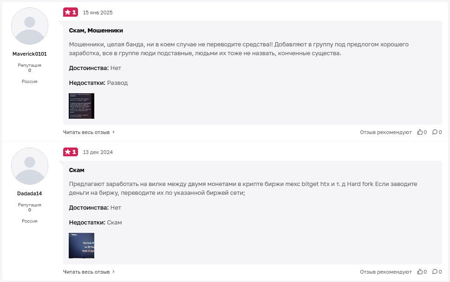The image size is (450, 282).
Task: Click the 1-star rating badge dated 15 янв 2025
Action: (x=71, y=13)
